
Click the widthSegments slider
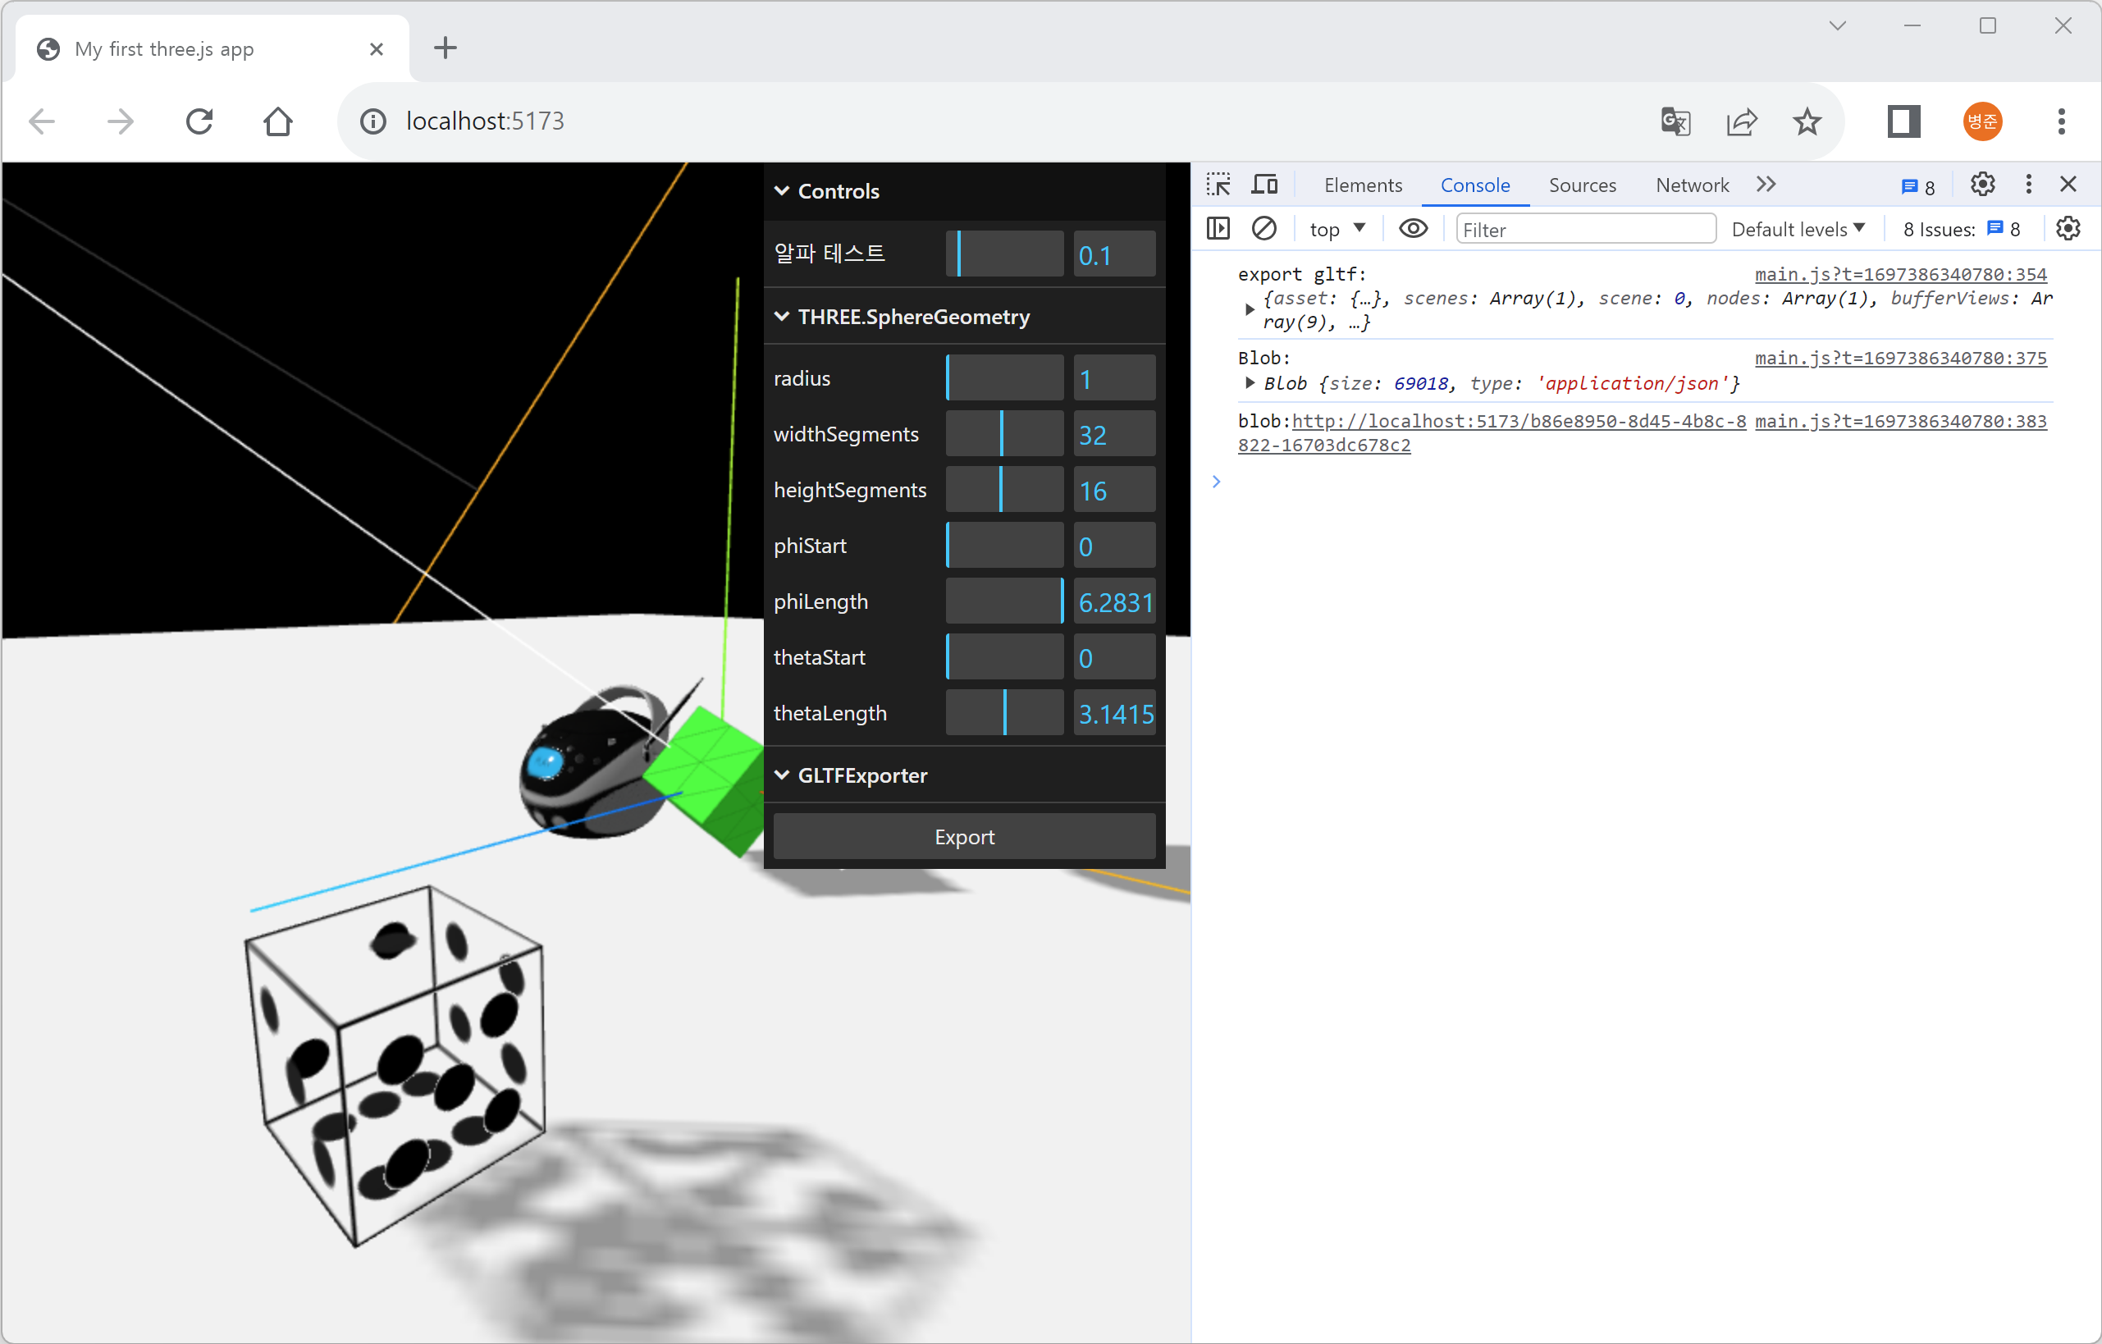[1004, 434]
